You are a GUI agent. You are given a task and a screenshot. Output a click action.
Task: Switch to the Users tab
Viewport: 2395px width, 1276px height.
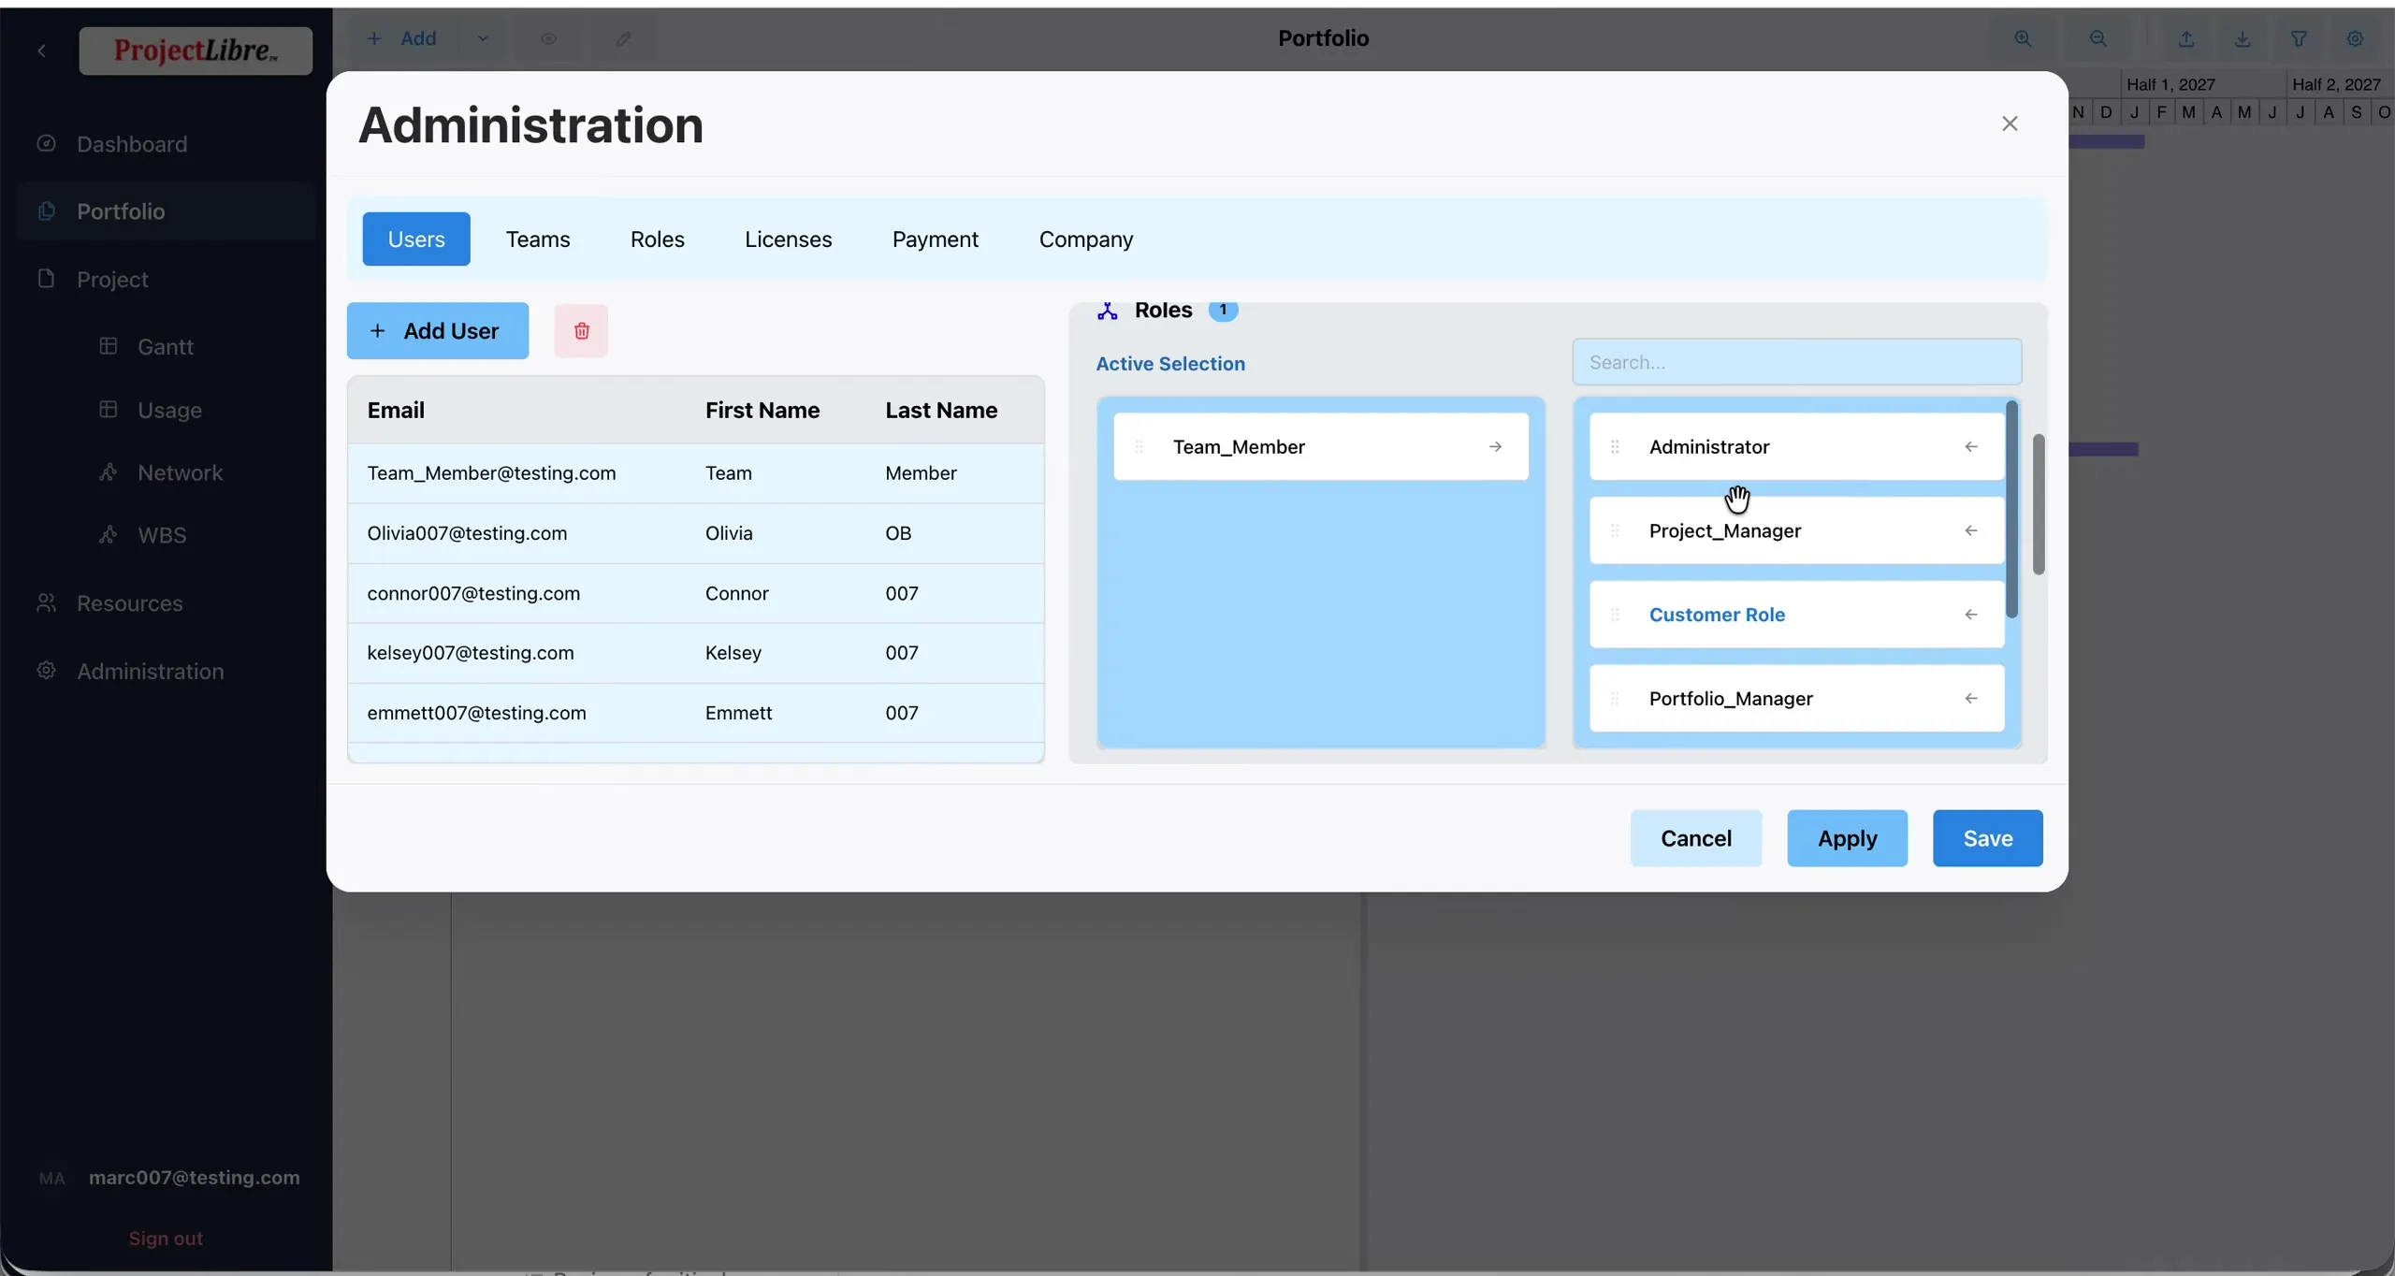(416, 239)
